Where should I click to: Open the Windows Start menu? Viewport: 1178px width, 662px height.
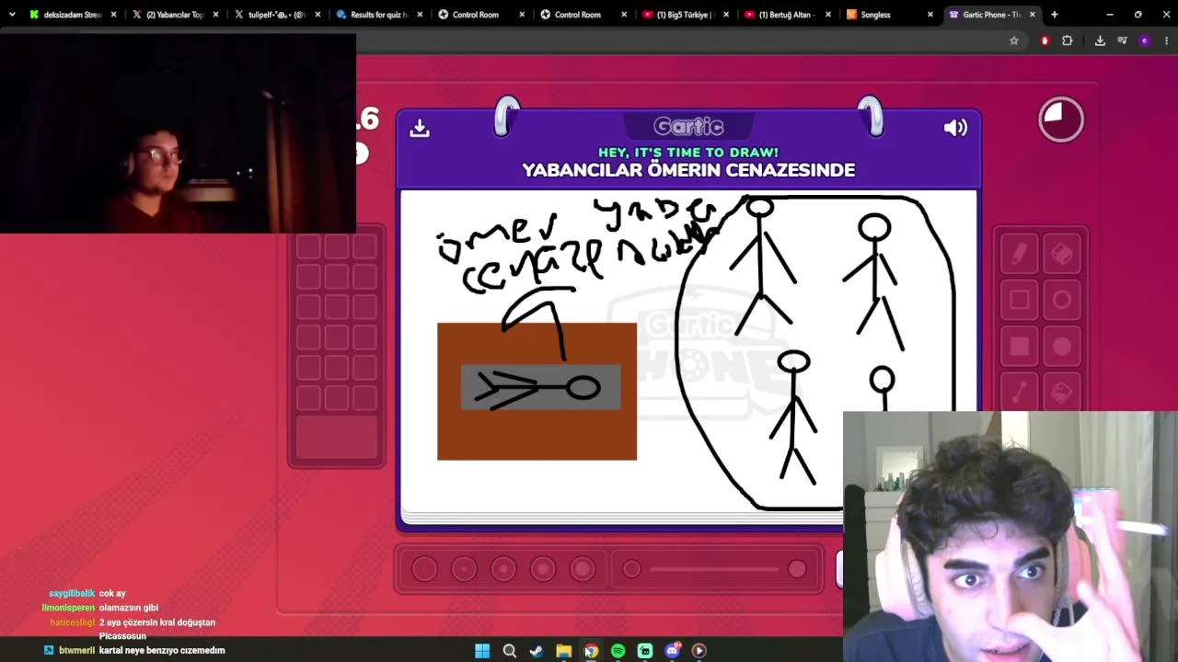pos(482,651)
